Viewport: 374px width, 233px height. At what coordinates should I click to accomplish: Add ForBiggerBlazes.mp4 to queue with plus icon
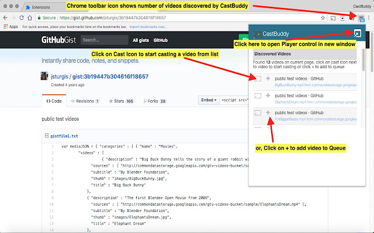coord(268,112)
